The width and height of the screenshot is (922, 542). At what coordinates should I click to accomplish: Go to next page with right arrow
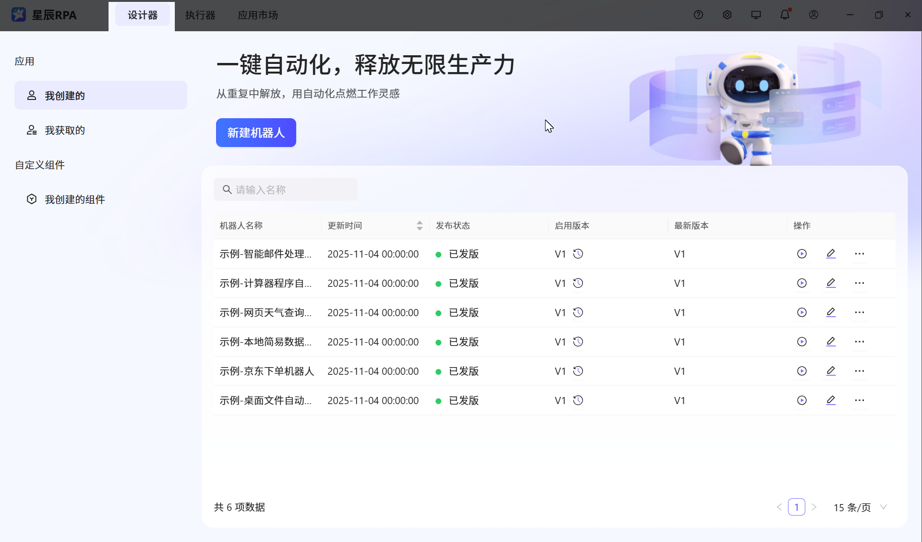coord(814,507)
